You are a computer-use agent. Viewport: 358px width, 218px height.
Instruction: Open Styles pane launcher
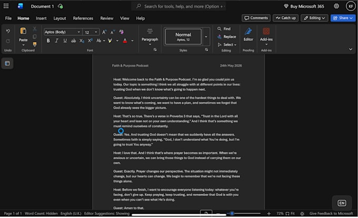coord(206,50)
